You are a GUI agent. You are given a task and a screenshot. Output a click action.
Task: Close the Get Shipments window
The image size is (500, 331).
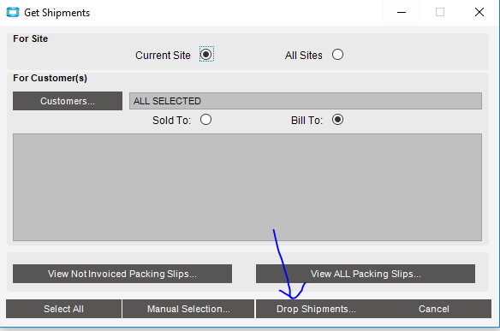(x=479, y=13)
